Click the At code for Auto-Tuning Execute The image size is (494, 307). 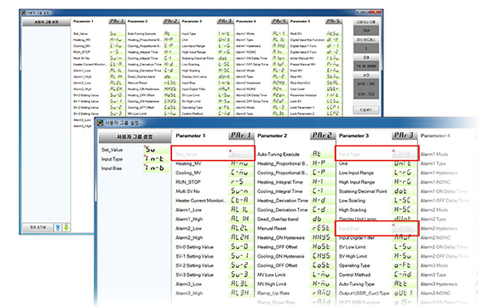322,154
